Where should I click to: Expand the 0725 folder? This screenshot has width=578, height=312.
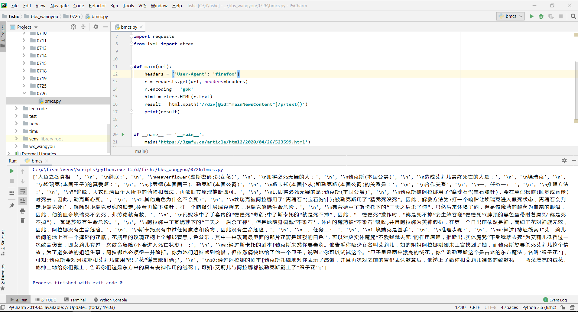pos(24,86)
